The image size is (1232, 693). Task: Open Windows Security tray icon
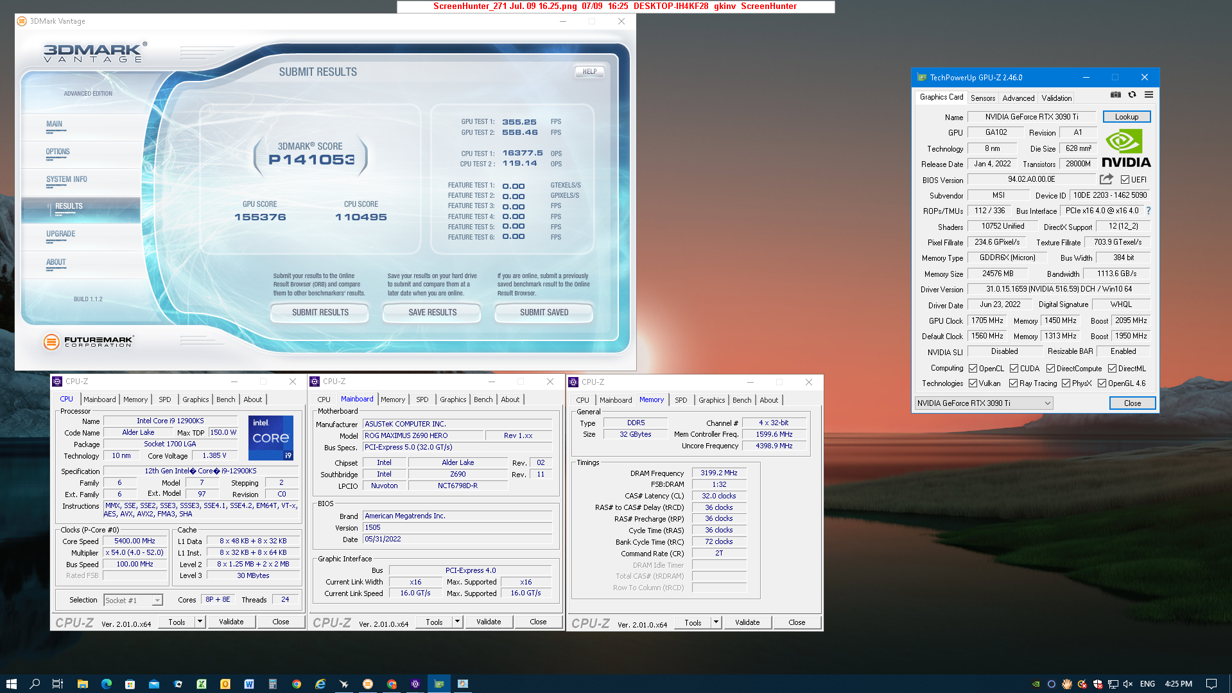[x=1098, y=684]
